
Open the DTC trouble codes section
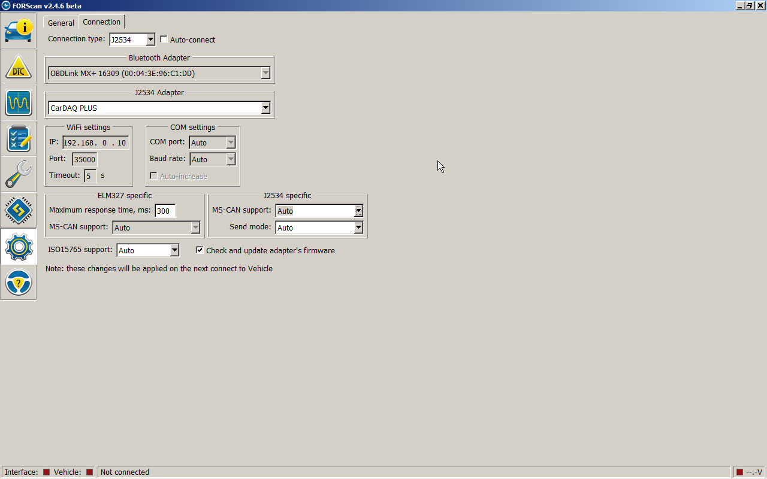tap(19, 66)
